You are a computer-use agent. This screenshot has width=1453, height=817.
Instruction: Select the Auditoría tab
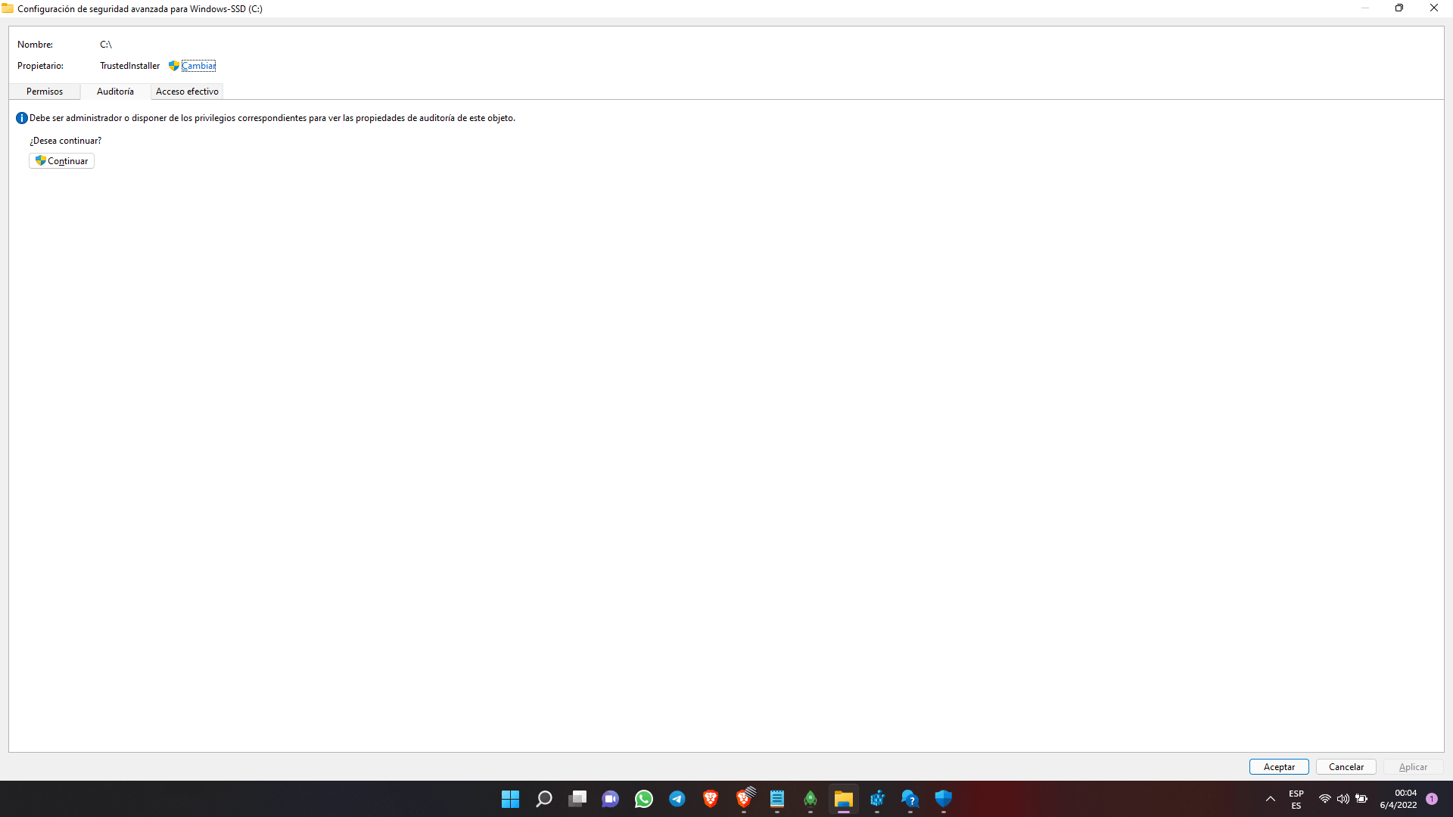[x=115, y=92]
